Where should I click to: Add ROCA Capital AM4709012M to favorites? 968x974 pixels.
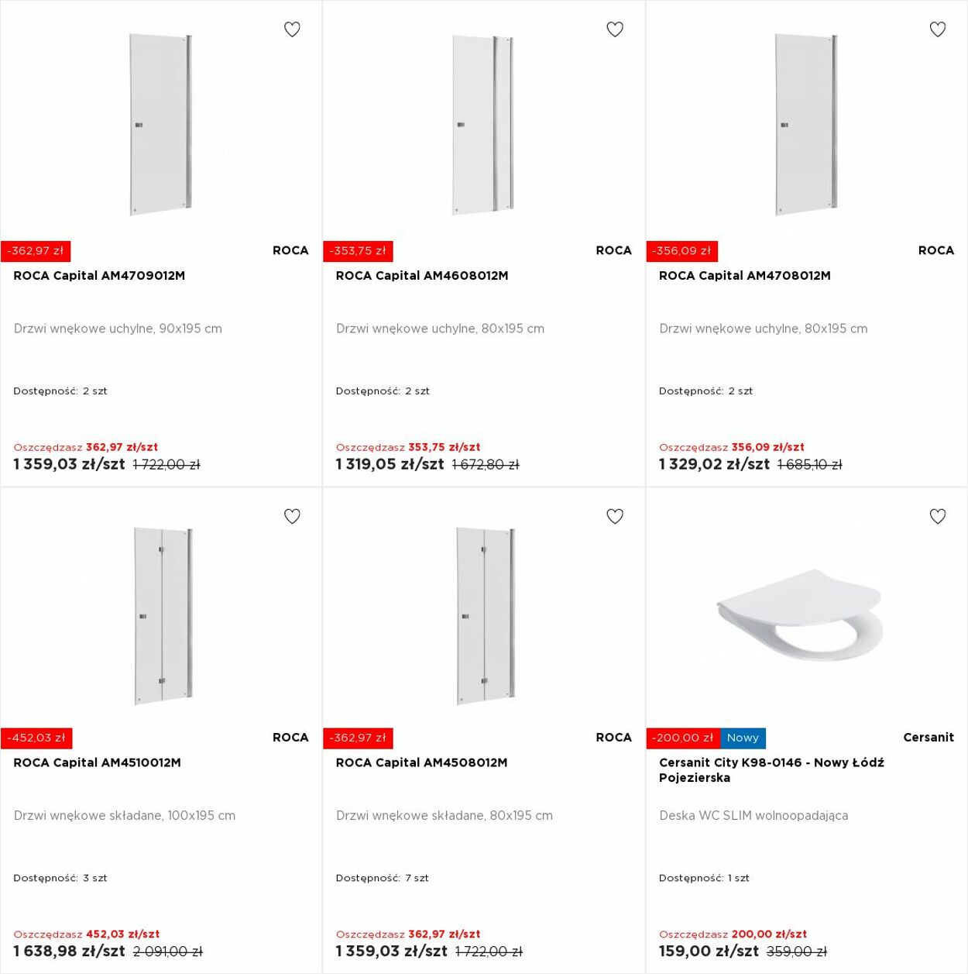[x=292, y=29]
